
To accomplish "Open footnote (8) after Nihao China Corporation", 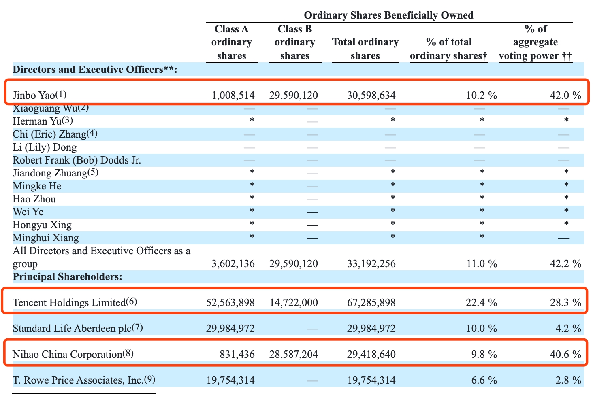I will pyautogui.click(x=128, y=353).
